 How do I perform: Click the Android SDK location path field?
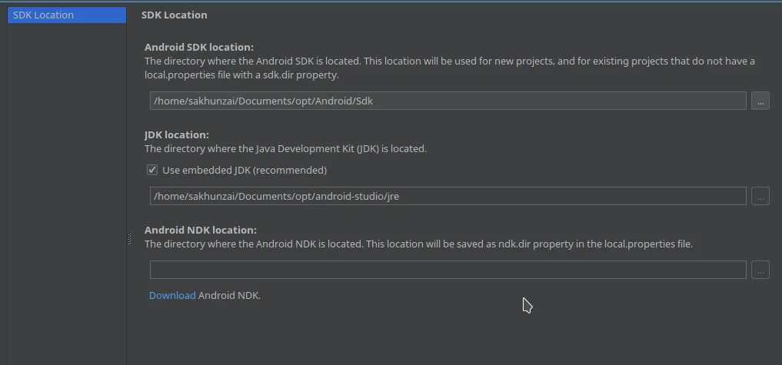click(448, 101)
